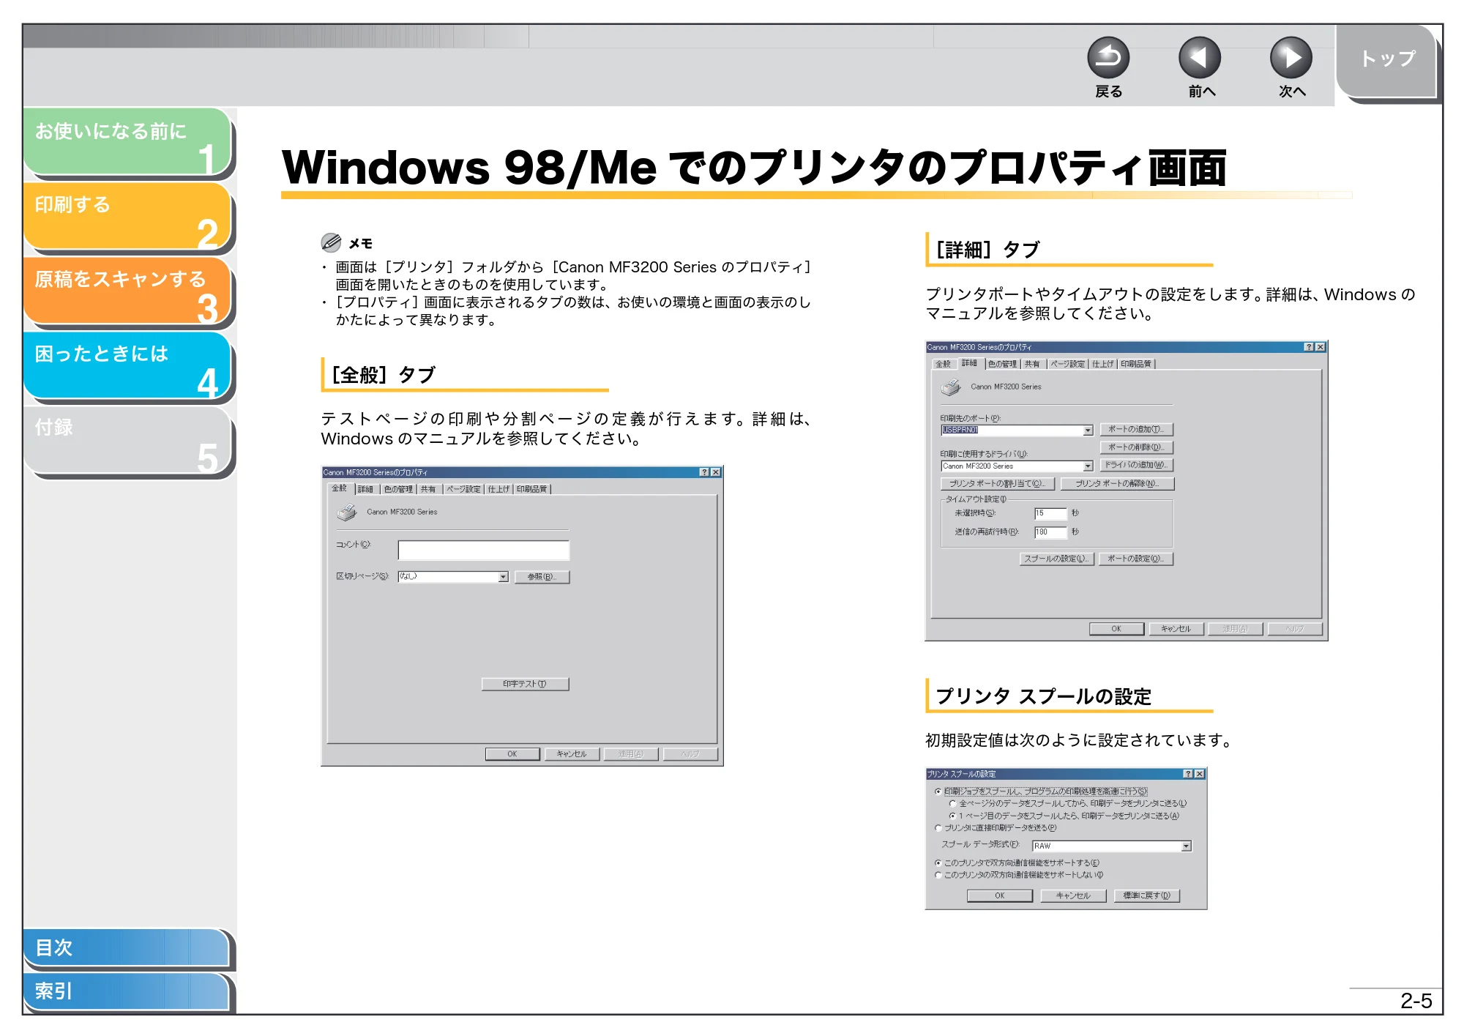Switch to 色の管理 tab in the 全般 dialog
This screenshot has width=1464, height=1036.
[x=399, y=489]
